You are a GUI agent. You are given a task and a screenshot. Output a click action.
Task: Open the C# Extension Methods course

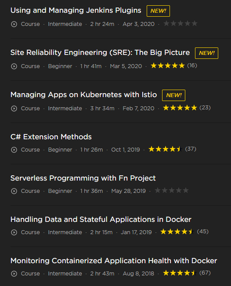click(51, 137)
